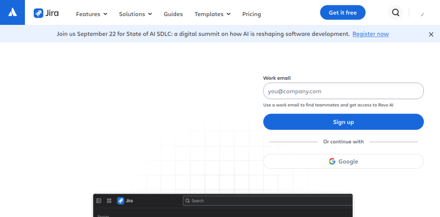Follow the Register now link
Viewport: 440px width, 217px height.
pos(371,34)
